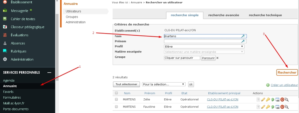Click the pencil edit icon for Zélie MARTENS
This screenshot has height=113, width=299.
click(263, 99)
